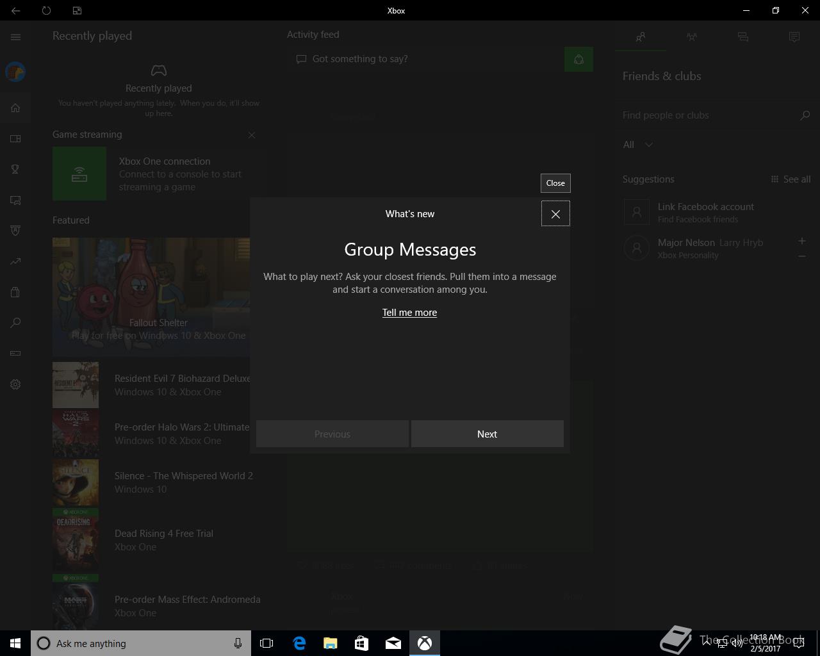
Task: Close the What's new dialog
Action: pos(555,214)
